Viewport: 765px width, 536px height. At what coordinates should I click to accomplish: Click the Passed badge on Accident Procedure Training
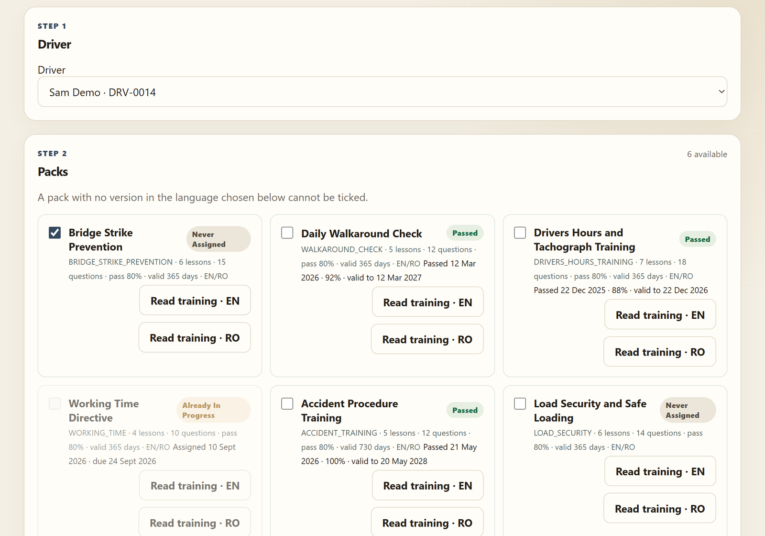click(465, 410)
